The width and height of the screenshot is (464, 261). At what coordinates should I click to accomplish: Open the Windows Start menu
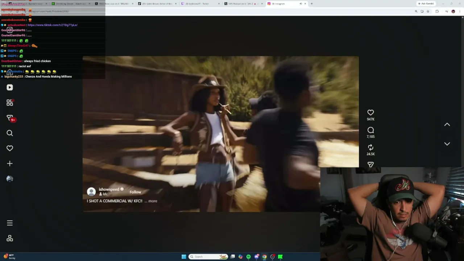click(x=184, y=257)
